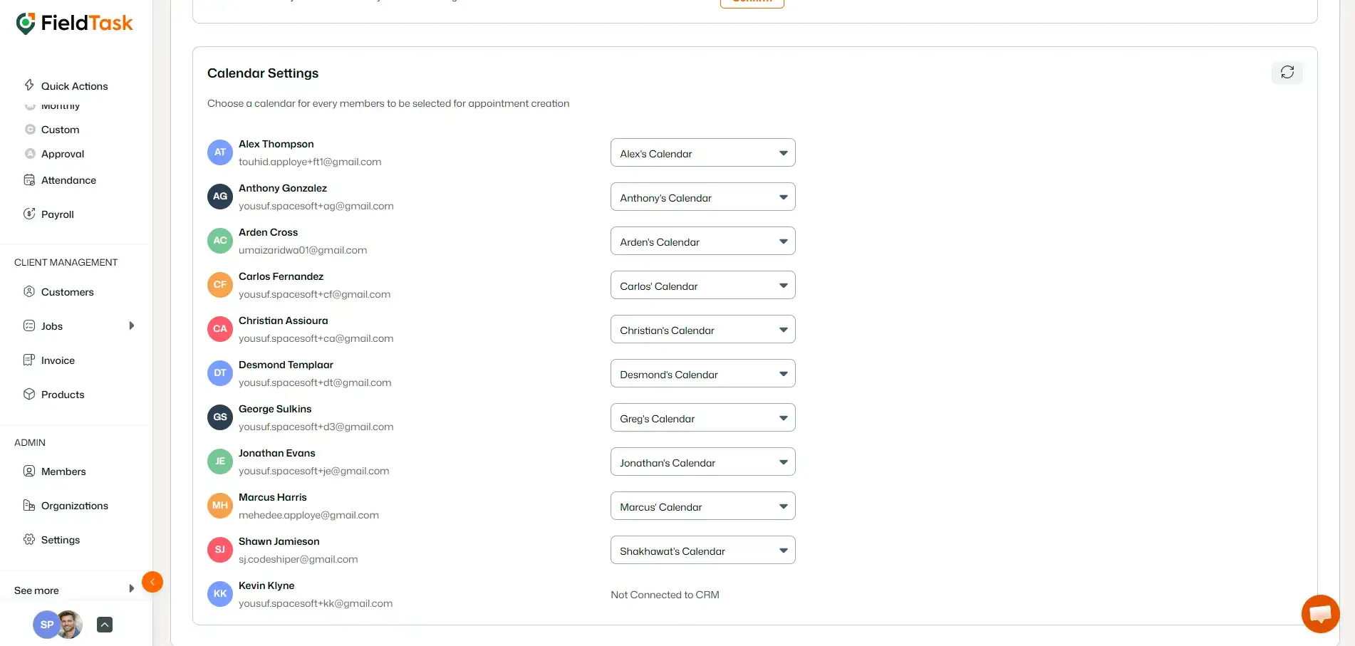The height and width of the screenshot is (646, 1355).
Task: Click the Payroll dollar icon
Action: 29,214
